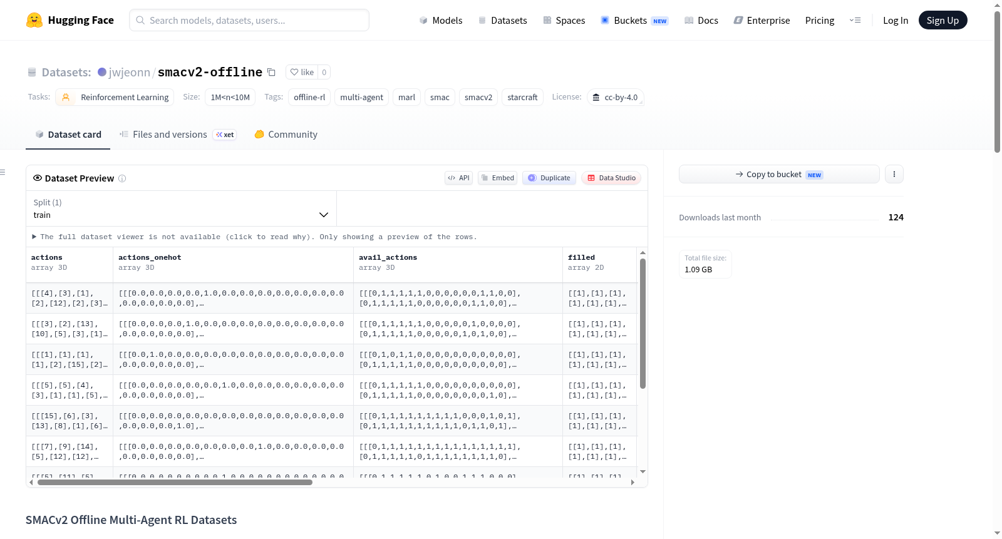Screen dimensions: 1002x539
Task: Click the preview table horizontal scrollbar
Action: (175, 483)
